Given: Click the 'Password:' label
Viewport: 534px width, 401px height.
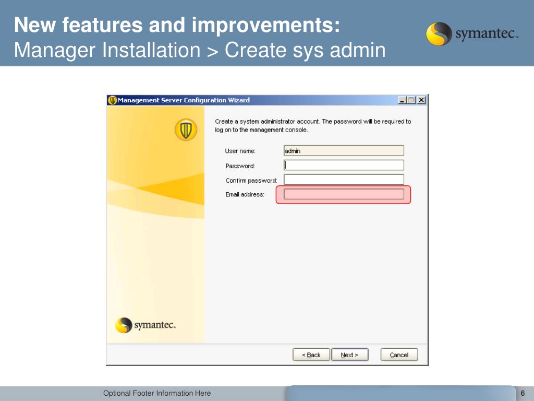Looking at the screenshot, I should click(x=240, y=166).
